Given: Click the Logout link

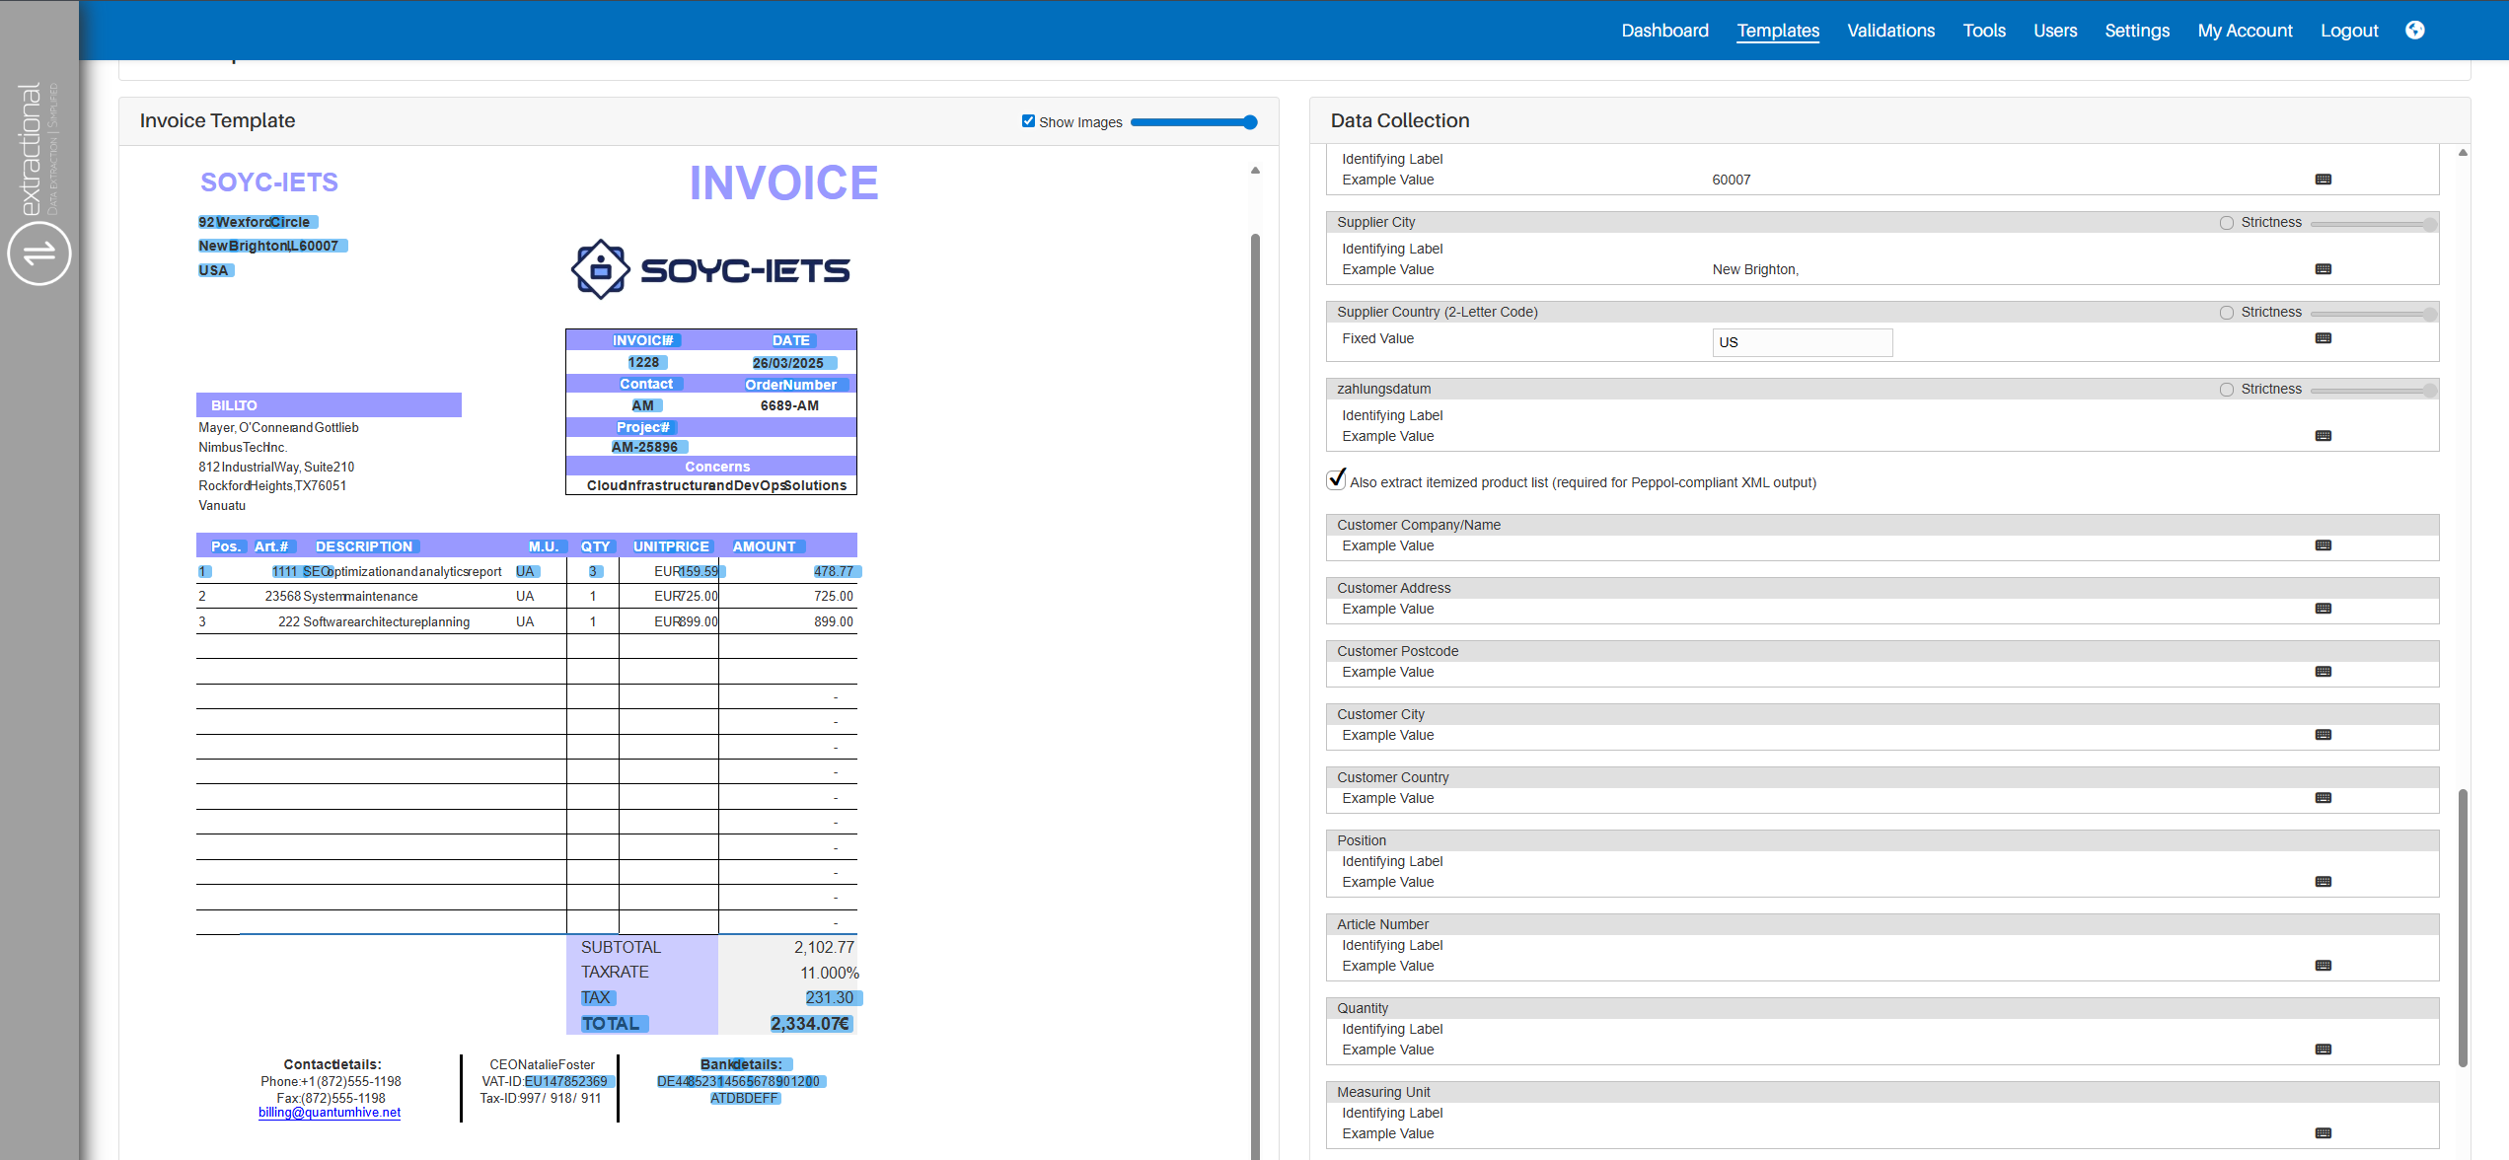Looking at the screenshot, I should 2348,31.
